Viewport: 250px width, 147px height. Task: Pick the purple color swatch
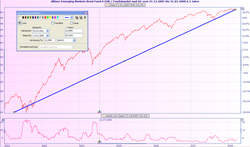(35, 18)
